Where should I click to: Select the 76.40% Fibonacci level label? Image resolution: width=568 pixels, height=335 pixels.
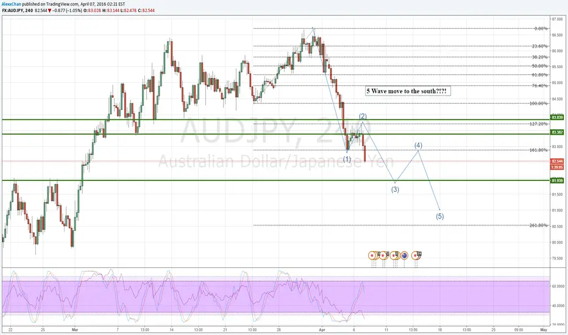coord(540,86)
